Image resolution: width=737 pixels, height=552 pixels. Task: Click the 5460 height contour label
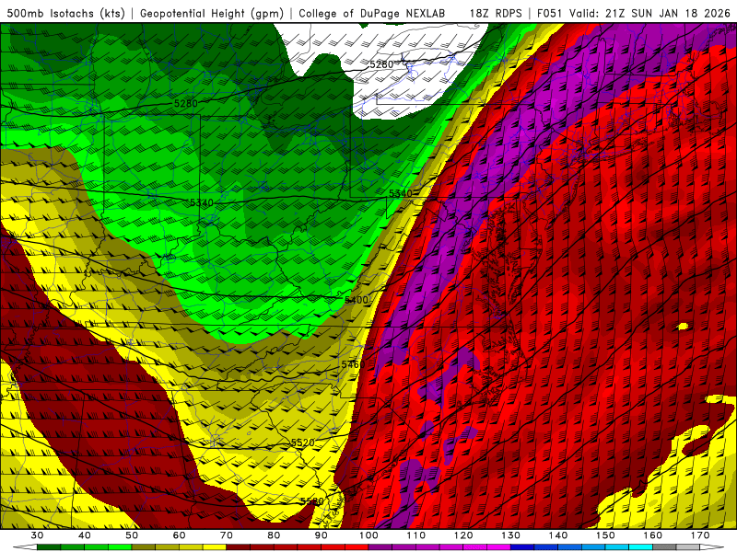[353, 364]
